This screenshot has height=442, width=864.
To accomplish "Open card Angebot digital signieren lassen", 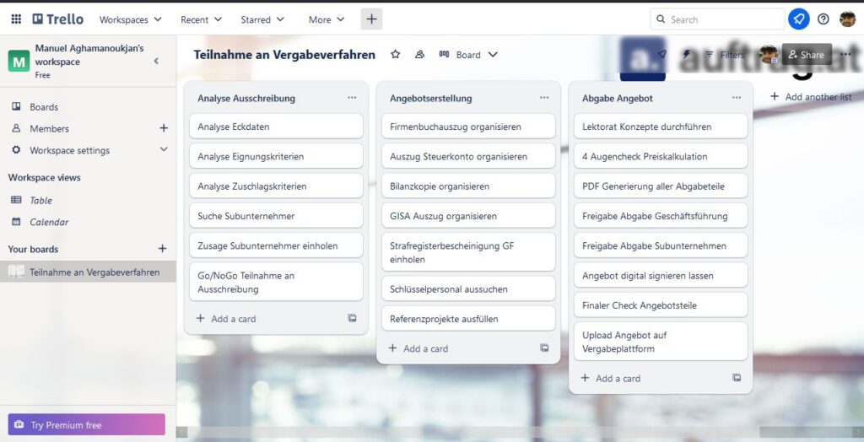I will [661, 275].
